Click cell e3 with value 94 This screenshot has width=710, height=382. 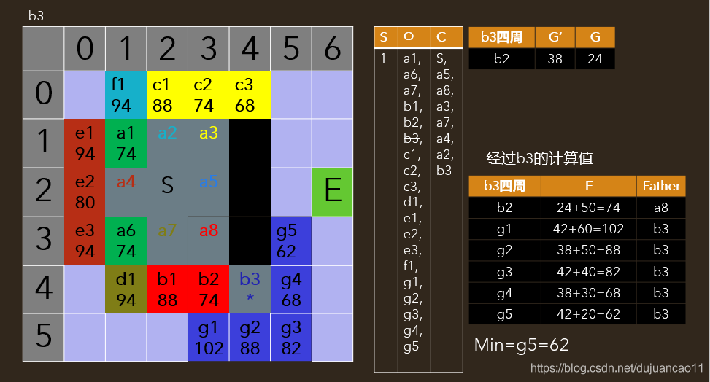(85, 241)
